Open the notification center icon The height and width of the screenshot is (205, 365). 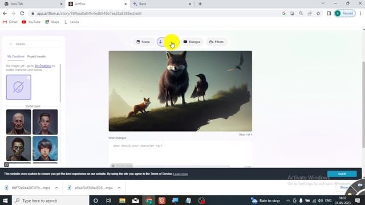point(358,200)
